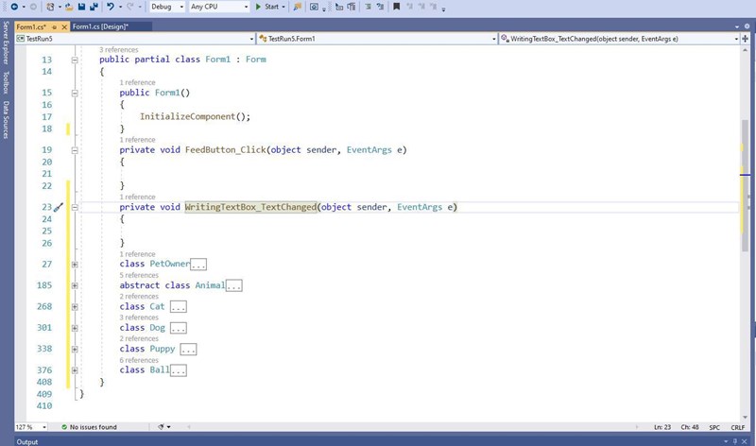Collapse the WritingTextBox_TextChanged method outline

(x=74, y=207)
